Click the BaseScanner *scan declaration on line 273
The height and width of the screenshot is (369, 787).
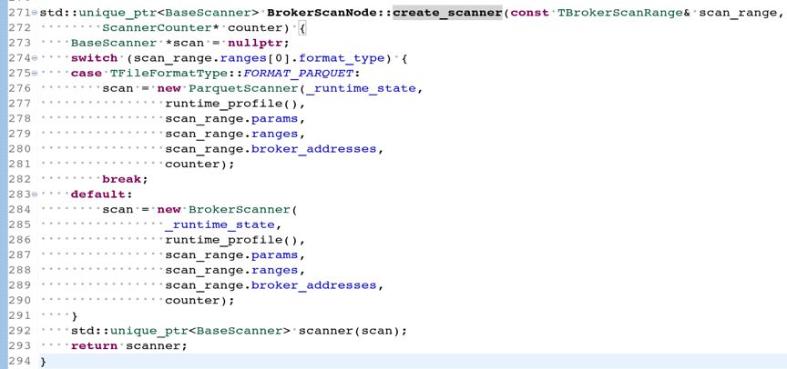click(138, 43)
